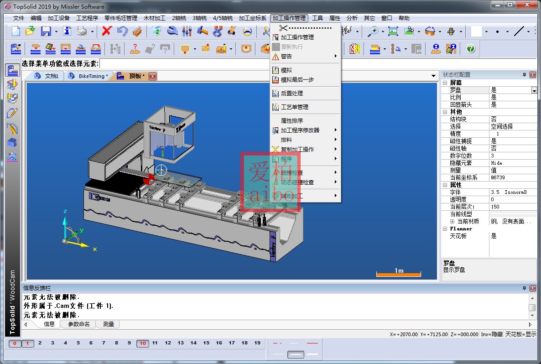Viewport: 541px width, 364px height.
Task: Click the zoom magnifier icon
Action: pos(373,31)
